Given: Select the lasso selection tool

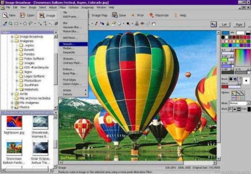Looking at the screenshot, I should click(31, 24).
